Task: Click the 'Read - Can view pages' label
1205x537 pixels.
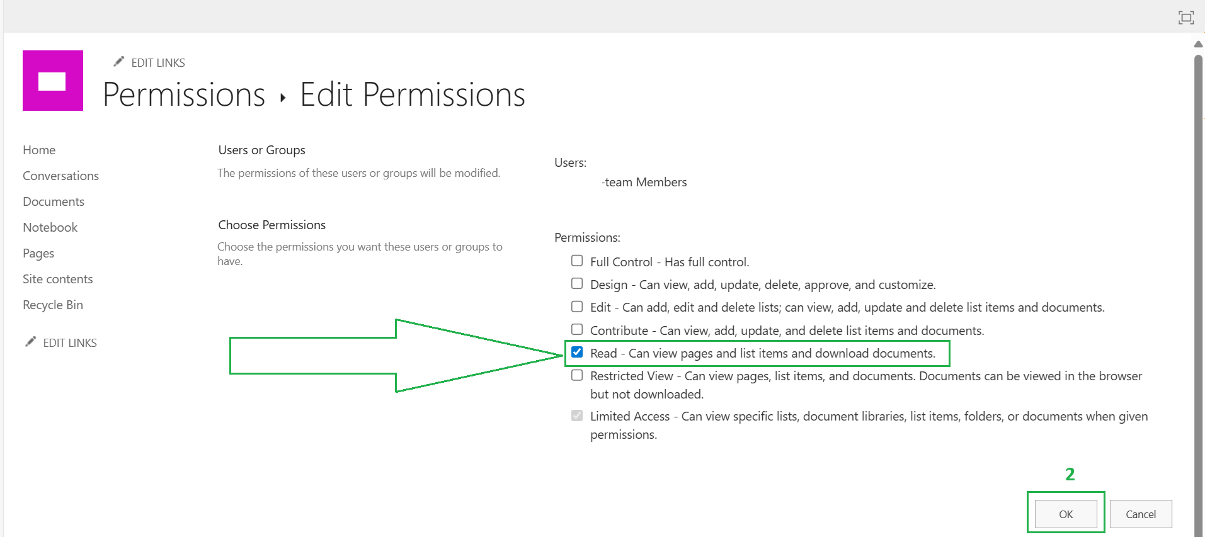Action: click(x=763, y=353)
